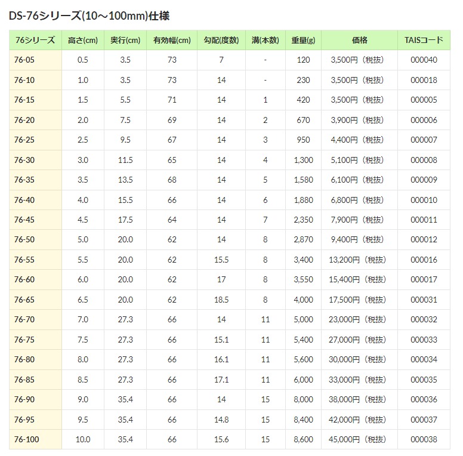Screen dimensions: 463x456
Task: Click the price 23,000円（税抜）
Action: click(x=357, y=319)
